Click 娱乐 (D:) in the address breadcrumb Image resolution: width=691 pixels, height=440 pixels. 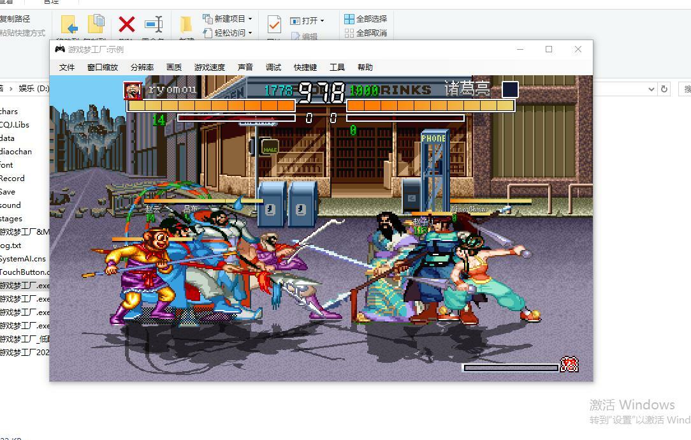point(34,89)
